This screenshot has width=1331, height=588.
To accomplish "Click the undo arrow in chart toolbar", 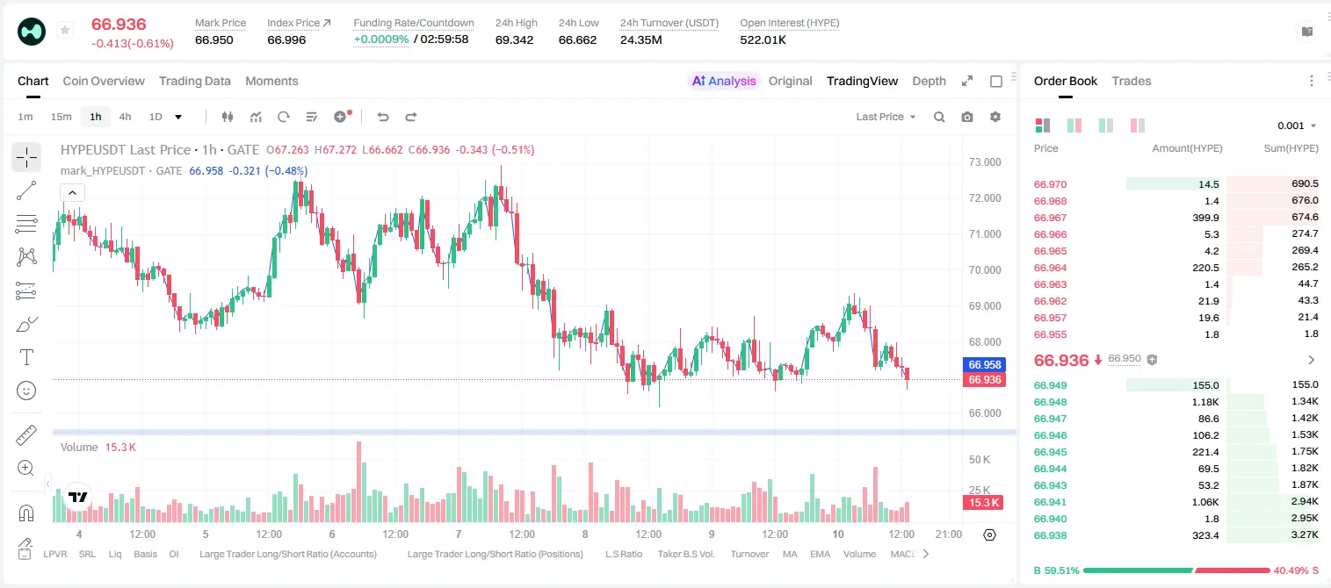I will (x=382, y=117).
